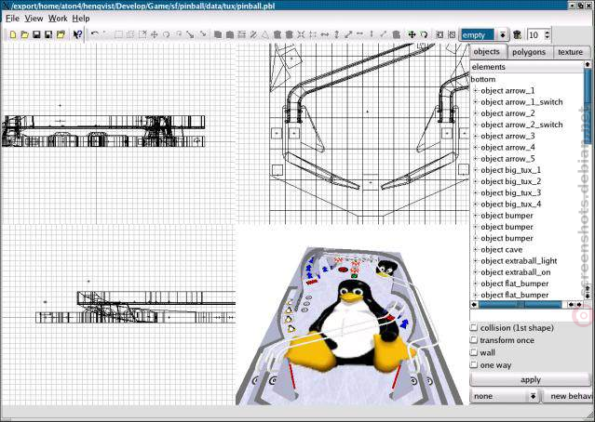Click the elements column header
This screenshot has width=595, height=422.
[527, 67]
